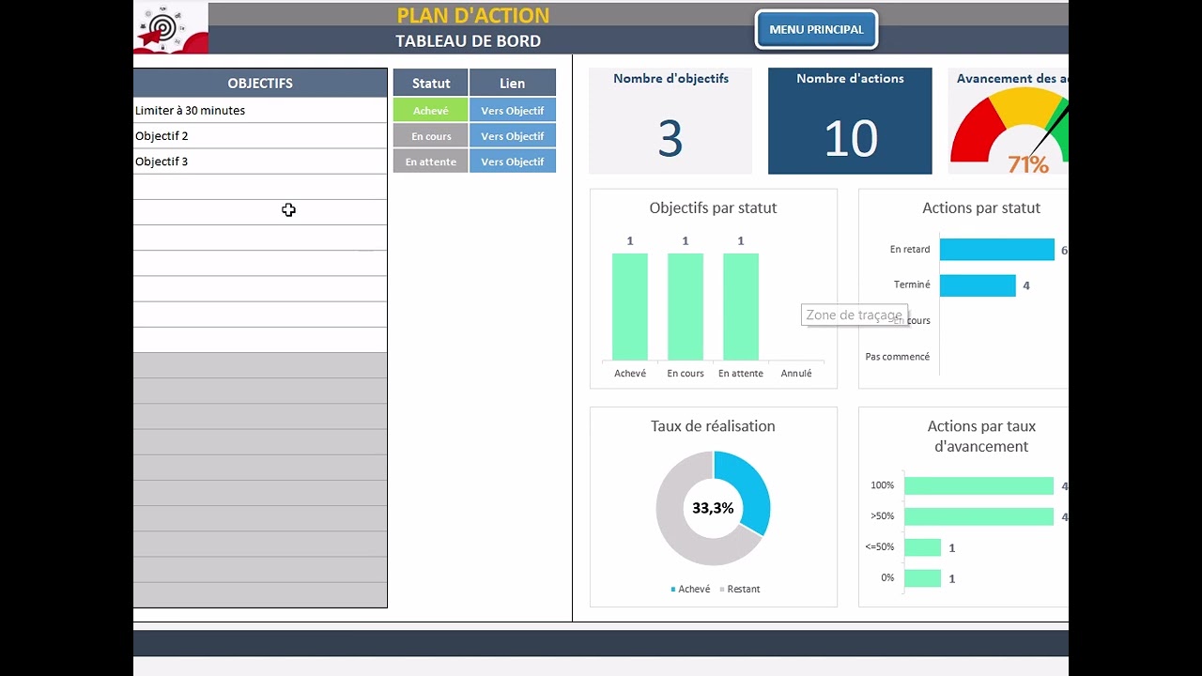Click the OBJECTIFS column header
This screenshot has height=676, width=1202.
pos(260,83)
